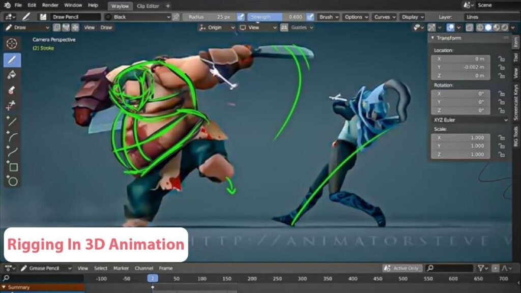Toggle Active Only in dope sheet
521x293 pixels.
pos(402,268)
